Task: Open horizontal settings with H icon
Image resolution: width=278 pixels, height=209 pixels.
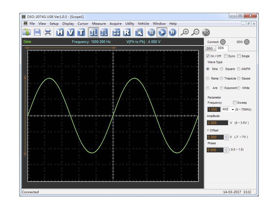Action: [x=60, y=33]
